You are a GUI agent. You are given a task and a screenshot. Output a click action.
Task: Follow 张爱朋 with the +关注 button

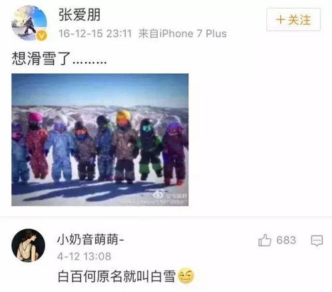click(x=293, y=19)
